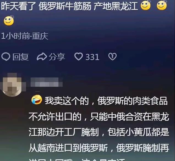Select the reply line 从越南进口到俄罗斯

point(99,148)
